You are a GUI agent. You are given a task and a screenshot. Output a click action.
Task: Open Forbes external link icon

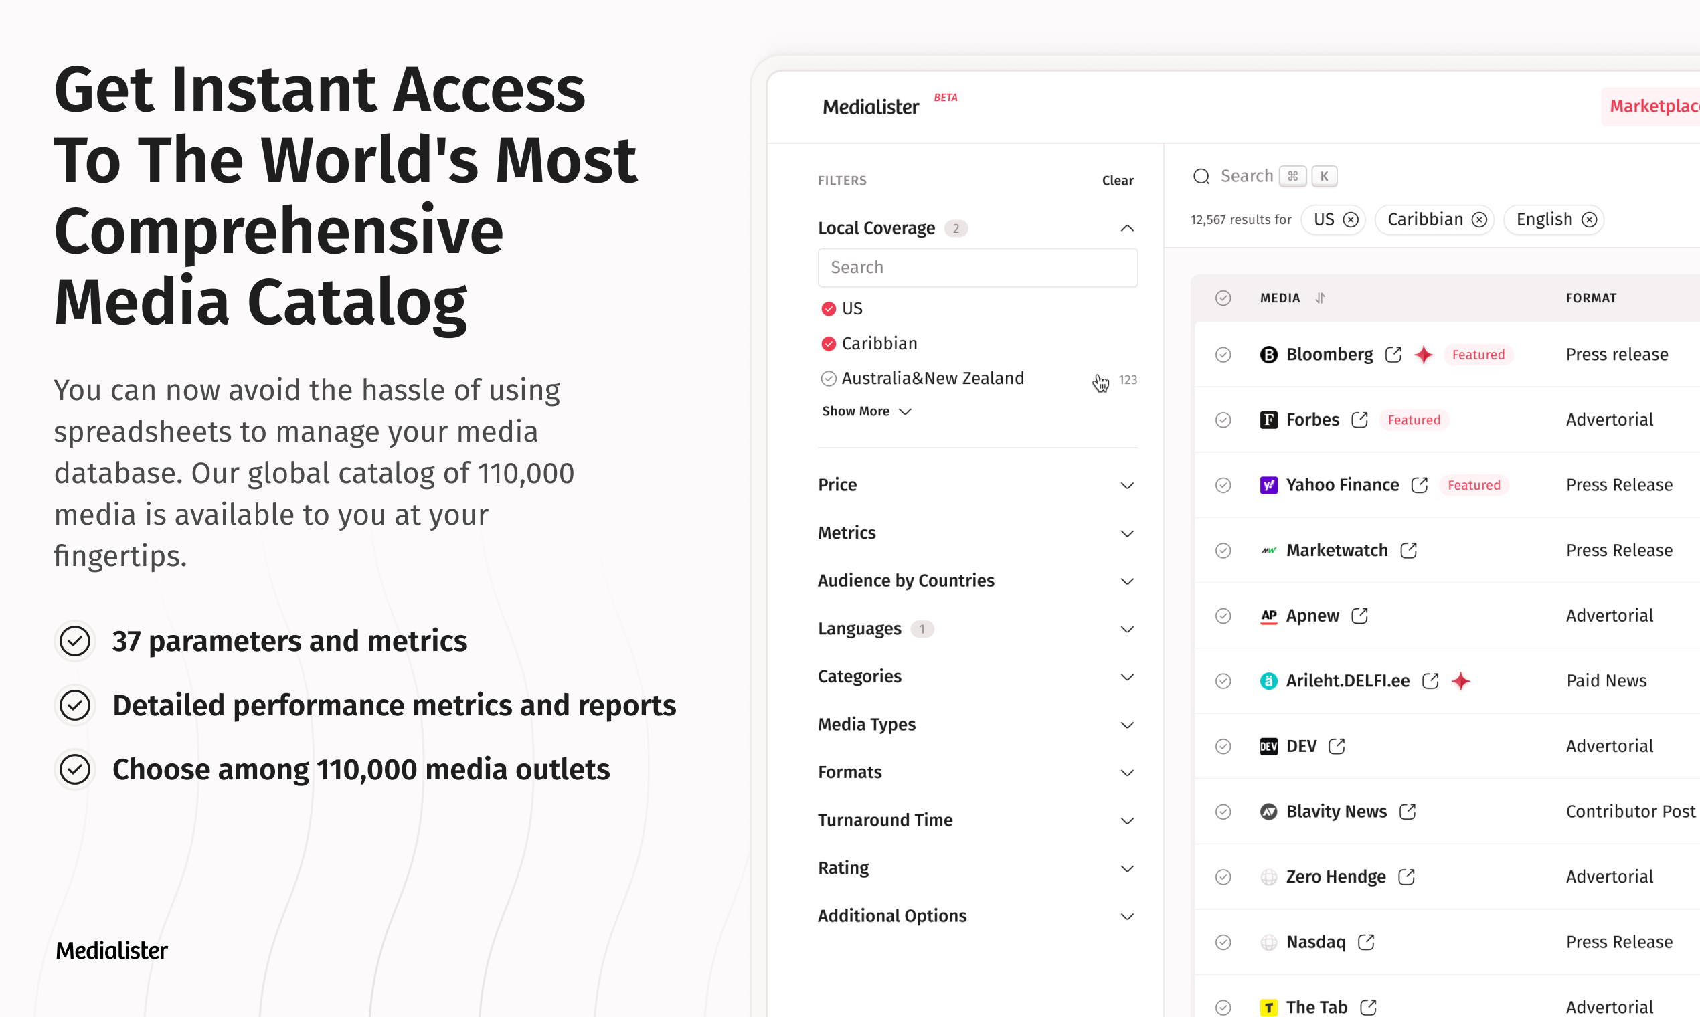1359,420
